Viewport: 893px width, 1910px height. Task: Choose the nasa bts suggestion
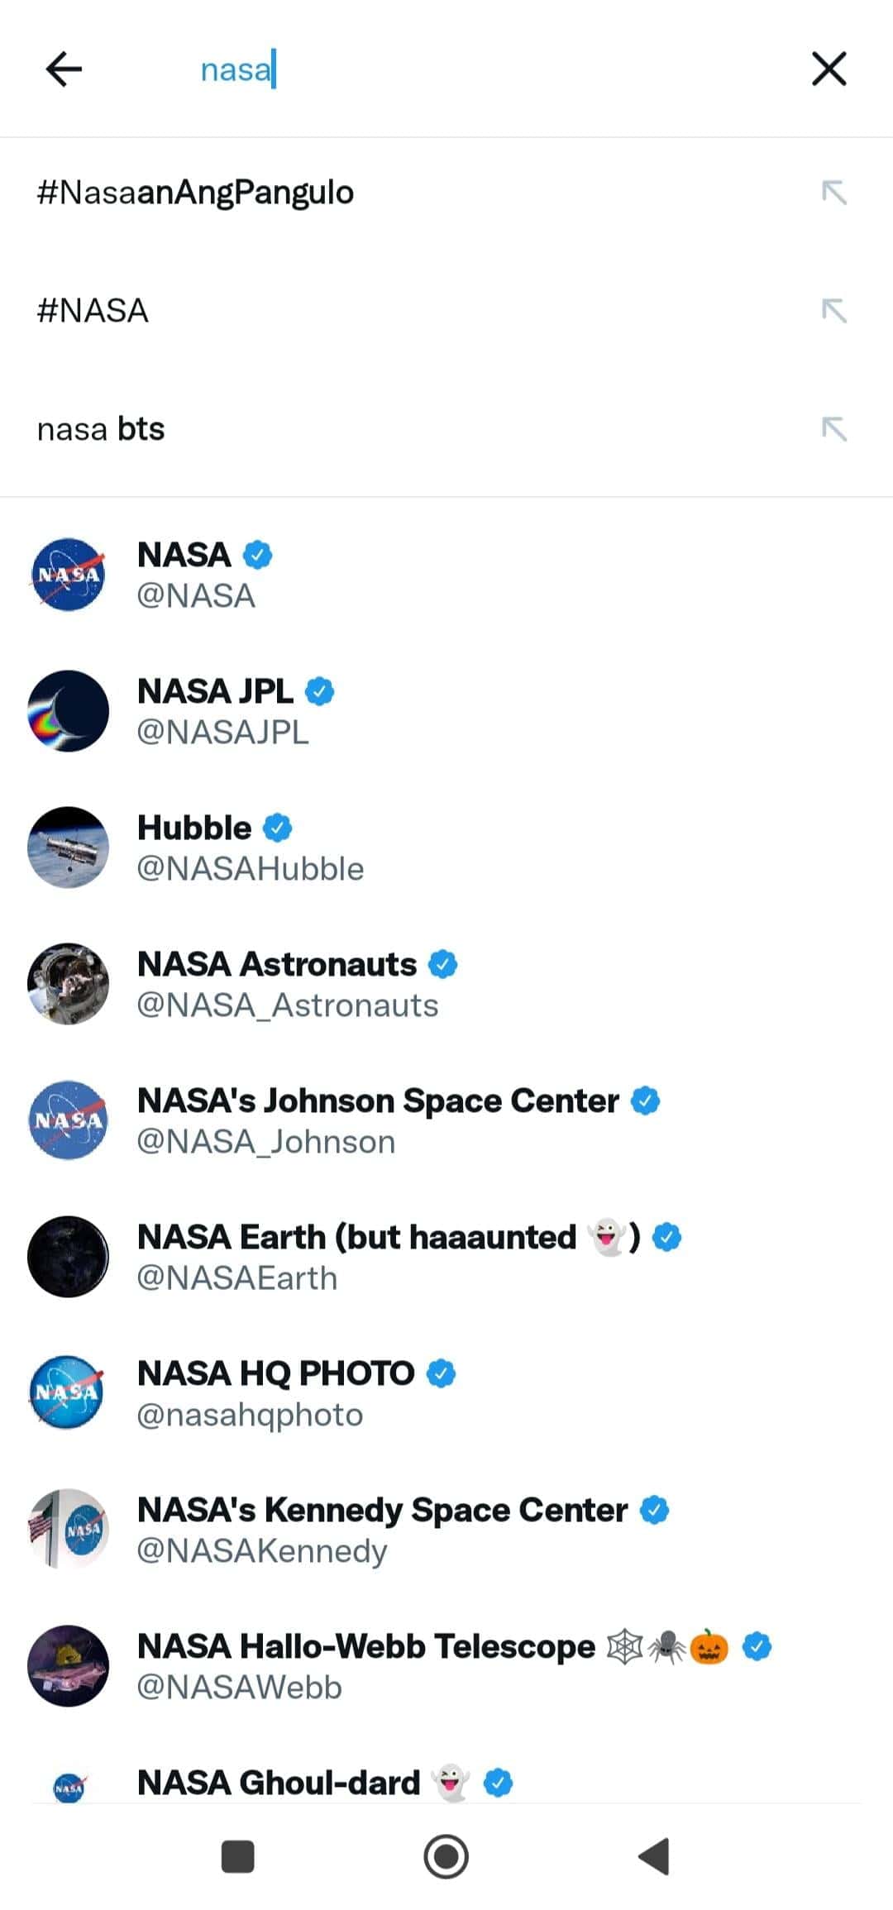(x=101, y=429)
